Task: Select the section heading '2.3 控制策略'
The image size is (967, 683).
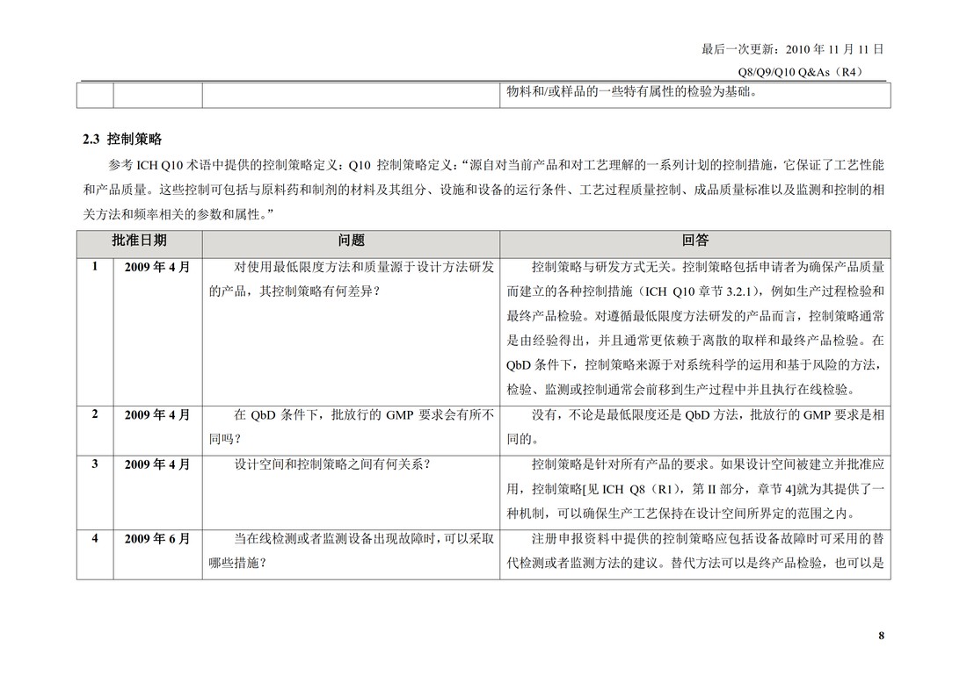Action: 122,140
